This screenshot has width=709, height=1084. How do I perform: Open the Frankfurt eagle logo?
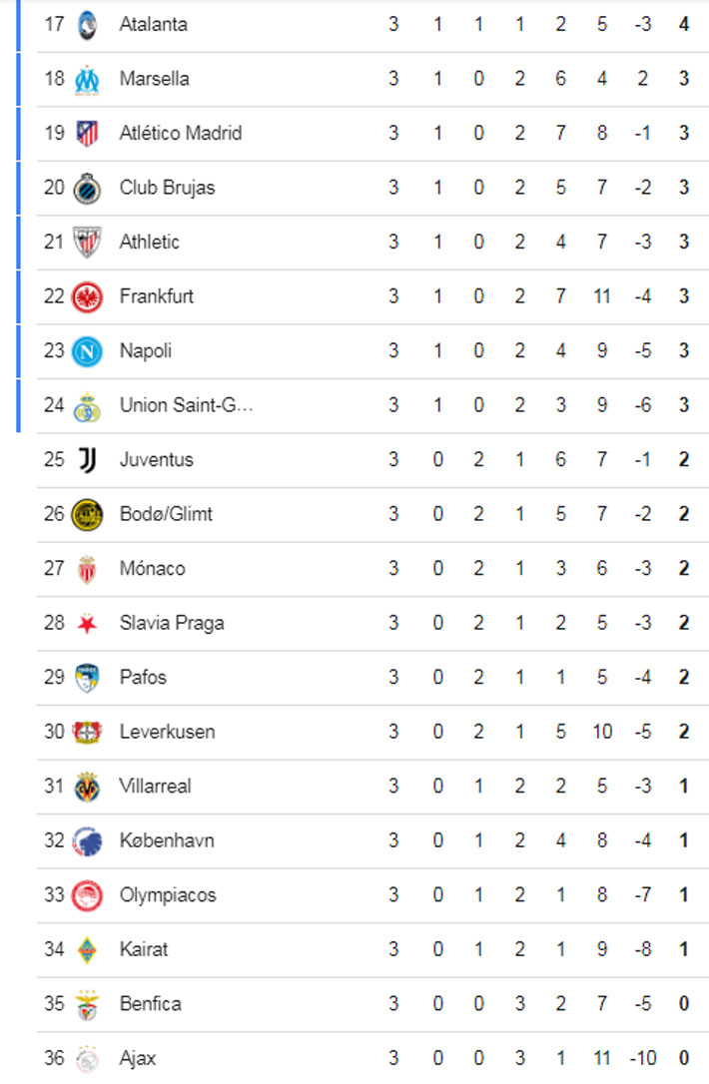tap(88, 296)
